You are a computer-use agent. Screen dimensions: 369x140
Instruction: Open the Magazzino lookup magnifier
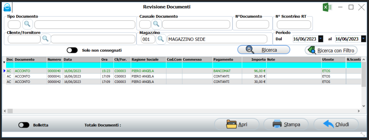tap(161, 39)
